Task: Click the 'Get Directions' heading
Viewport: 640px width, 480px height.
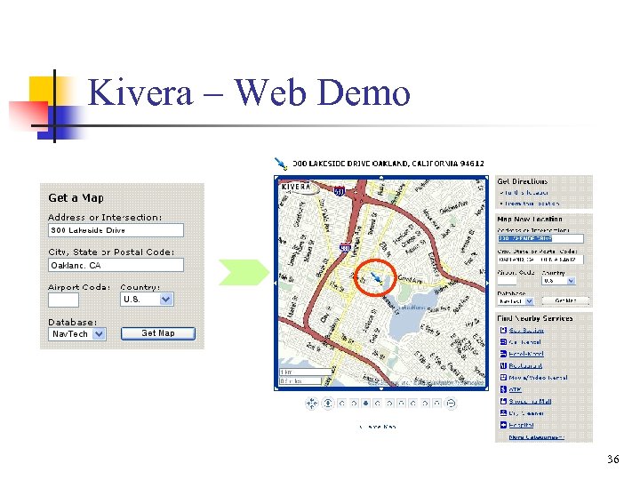Action: coord(522,181)
